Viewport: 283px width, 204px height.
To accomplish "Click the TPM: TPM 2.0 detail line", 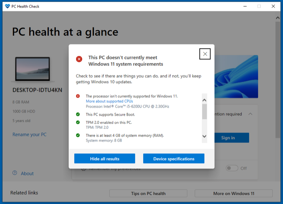I will 97,127.
